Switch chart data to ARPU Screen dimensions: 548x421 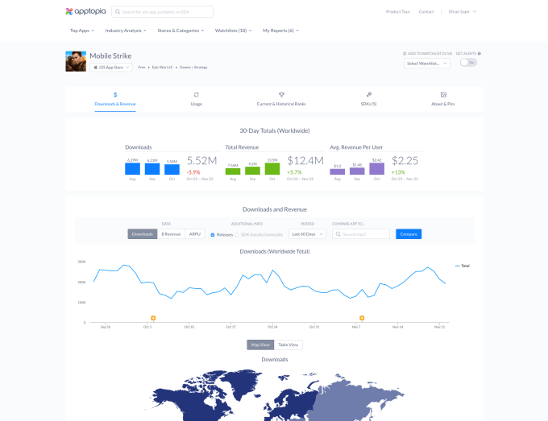pyautogui.click(x=195, y=234)
